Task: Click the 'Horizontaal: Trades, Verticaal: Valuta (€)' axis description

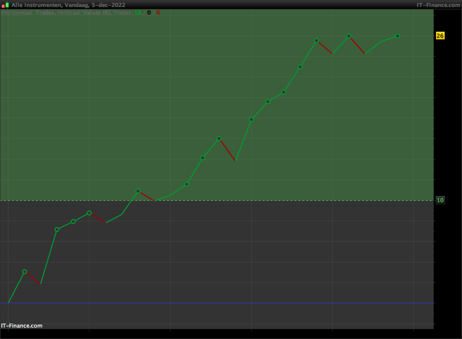Action: point(56,12)
